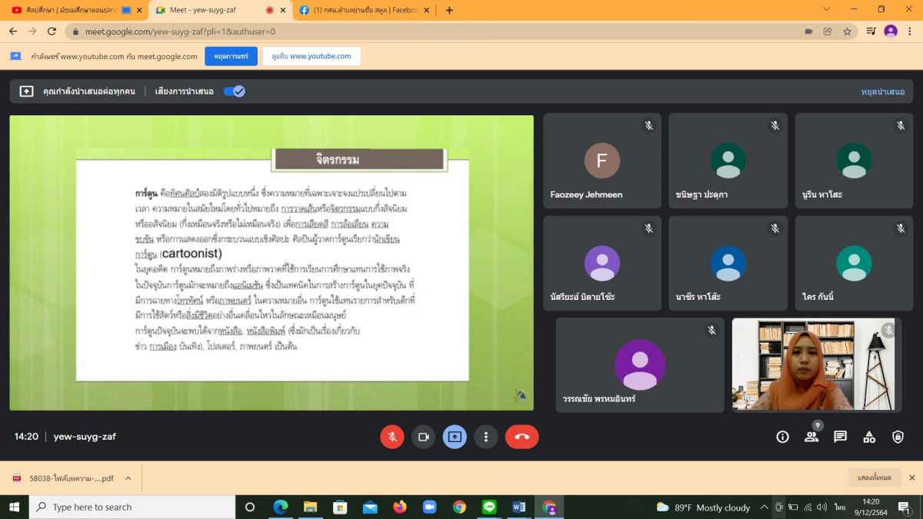
Task: Open more options three-dot menu
Action: pos(485,437)
